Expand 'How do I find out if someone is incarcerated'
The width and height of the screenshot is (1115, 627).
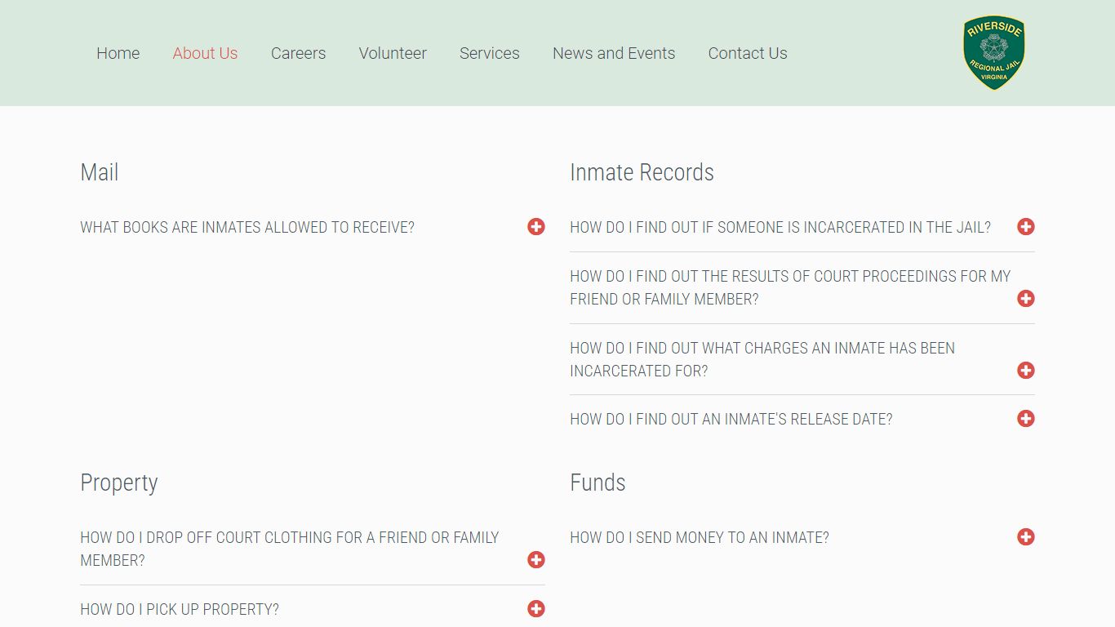780,228
